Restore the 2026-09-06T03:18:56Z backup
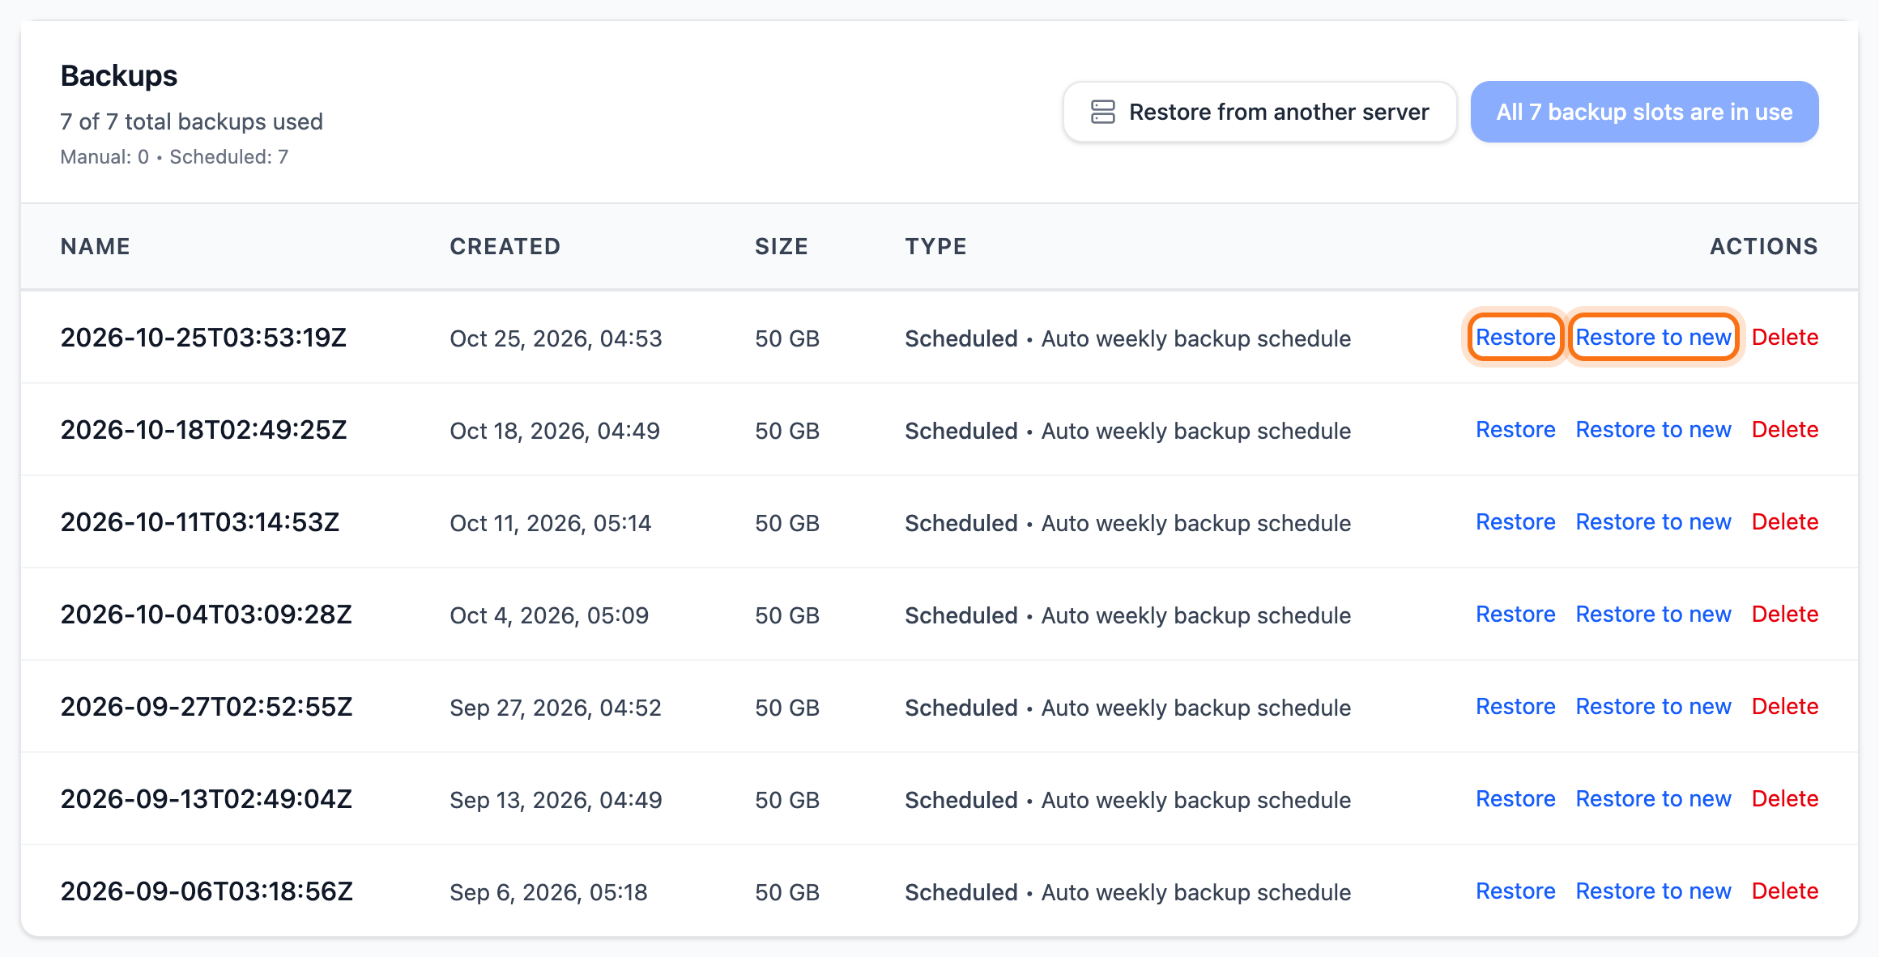The image size is (1879, 957). tap(1515, 891)
